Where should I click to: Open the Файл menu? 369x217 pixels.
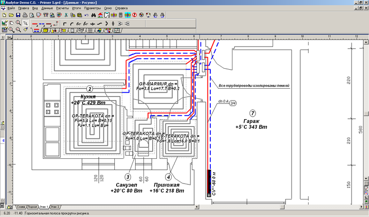11,8
